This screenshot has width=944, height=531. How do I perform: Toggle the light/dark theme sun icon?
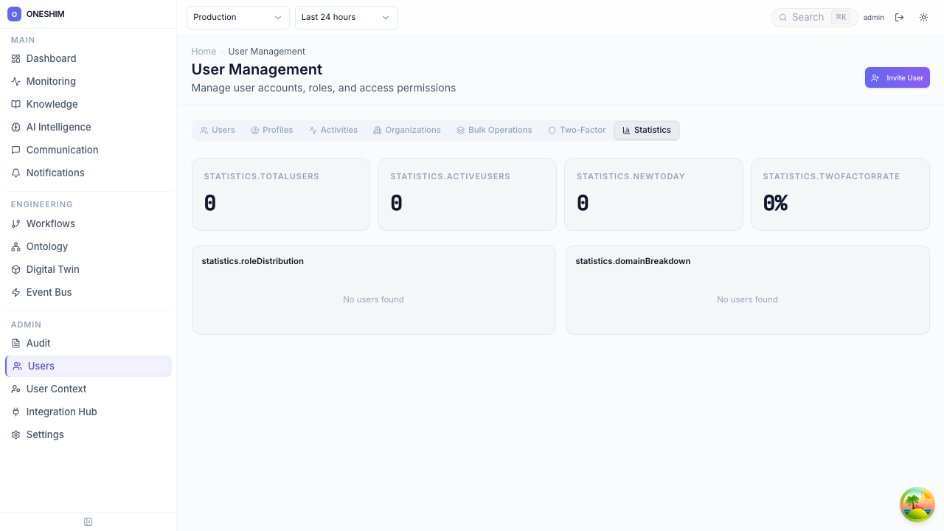click(x=923, y=17)
